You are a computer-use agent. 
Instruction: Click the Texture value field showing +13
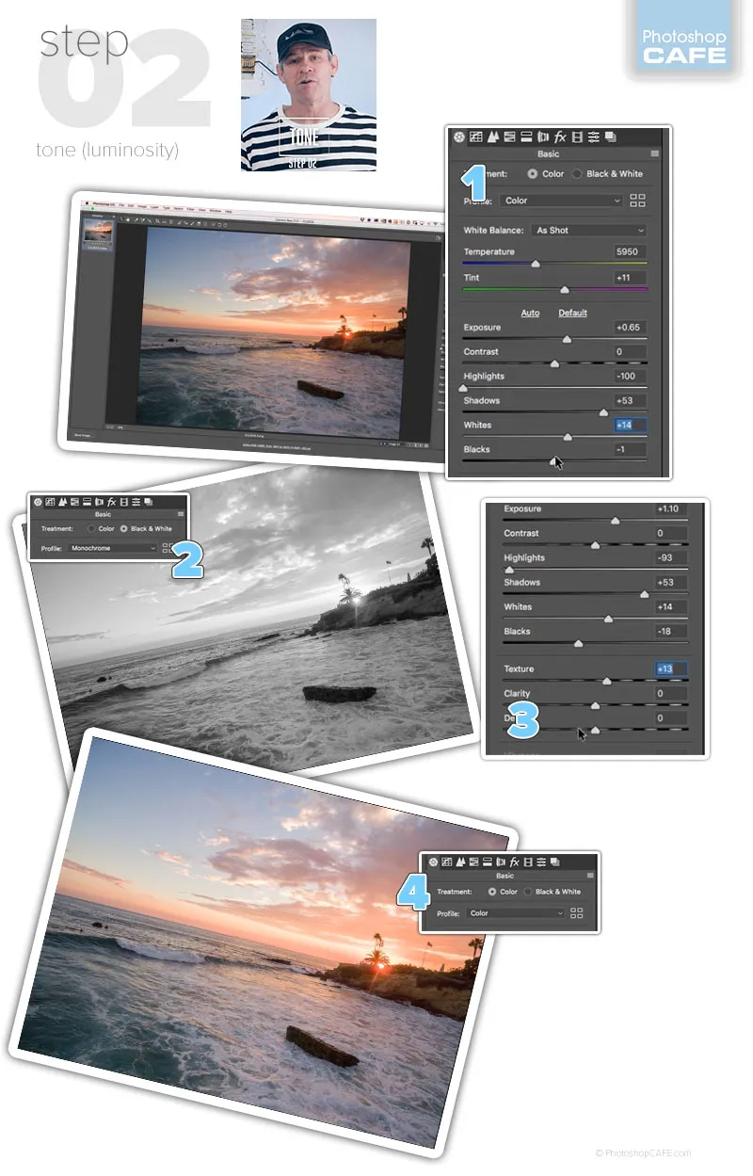pyautogui.click(x=671, y=669)
